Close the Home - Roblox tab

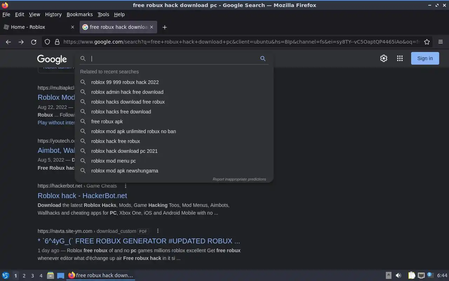click(x=73, y=27)
